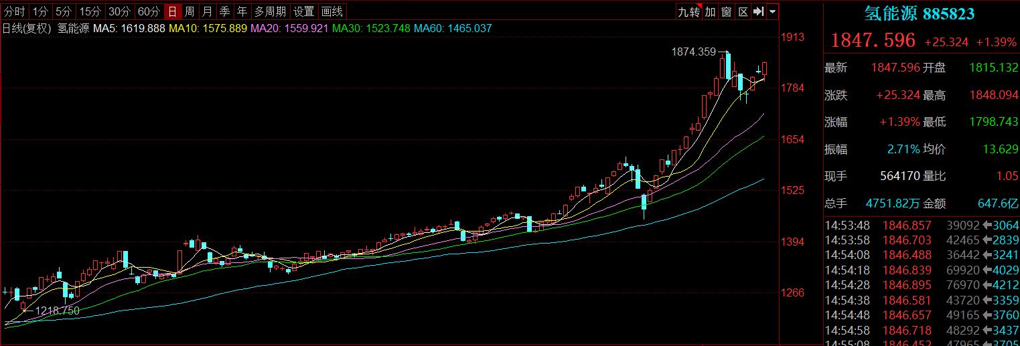This screenshot has height=346, width=1020.
Task: Switch to the 周 weekly tab
Action: pos(190,11)
